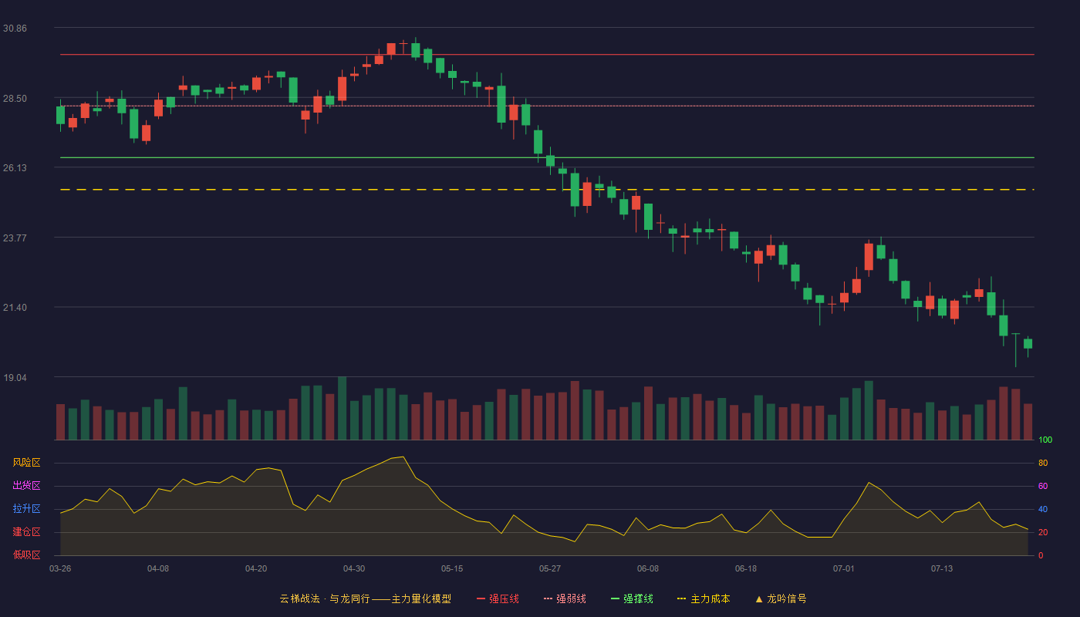
Task: Select the 风险区 zone label
Action: tap(26, 463)
